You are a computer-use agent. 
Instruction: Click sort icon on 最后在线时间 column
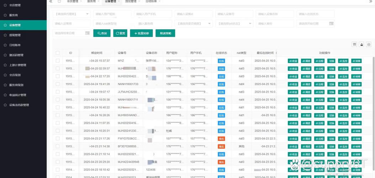coord(276,53)
